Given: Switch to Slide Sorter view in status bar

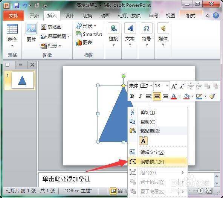Looking at the screenshot, I should click(120, 191).
